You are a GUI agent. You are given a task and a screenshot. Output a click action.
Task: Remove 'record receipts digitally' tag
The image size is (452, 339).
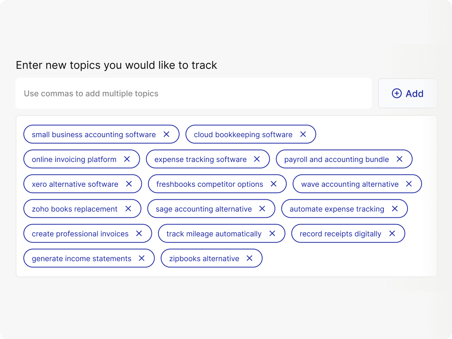pos(392,234)
